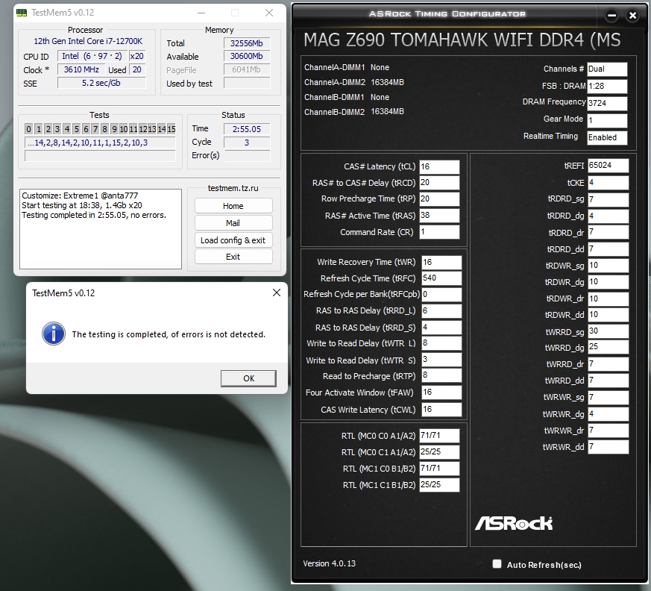Click the Total memory 32556Mb field
The image size is (651, 591).
tap(247, 43)
